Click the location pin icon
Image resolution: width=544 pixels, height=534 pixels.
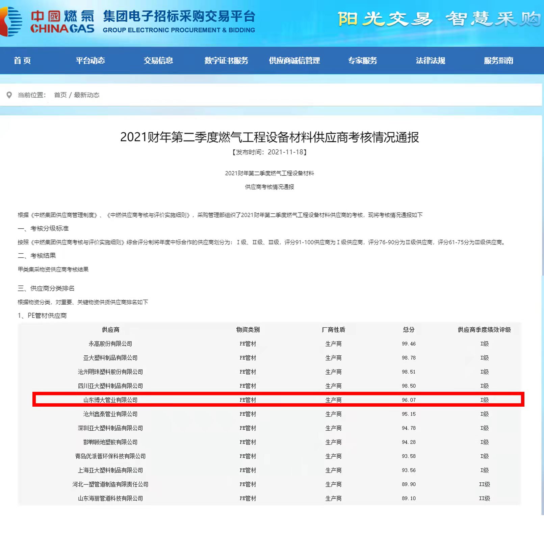(x=9, y=95)
